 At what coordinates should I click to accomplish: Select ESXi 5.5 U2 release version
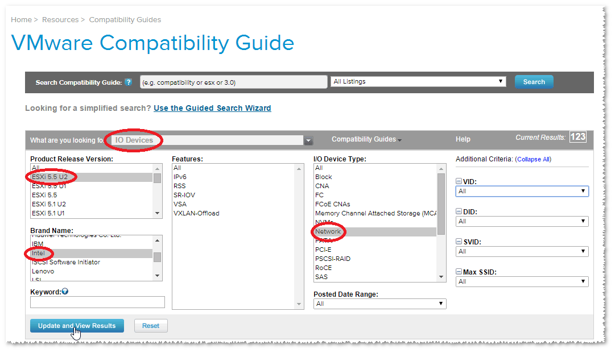point(92,177)
